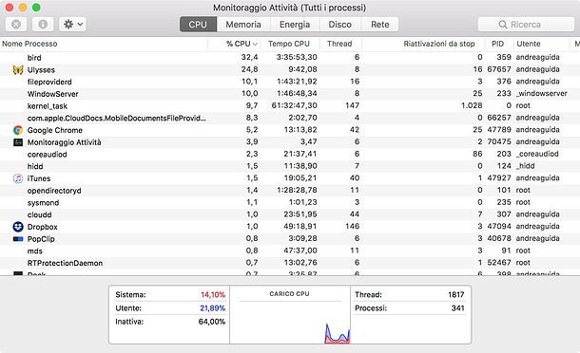Select the Dropbox icon

[x=18, y=227]
